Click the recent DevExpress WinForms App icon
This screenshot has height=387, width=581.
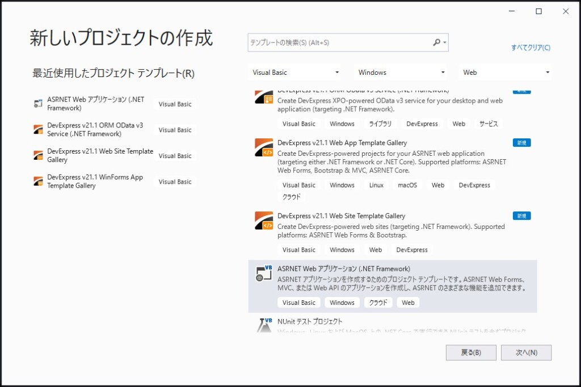[x=39, y=181]
